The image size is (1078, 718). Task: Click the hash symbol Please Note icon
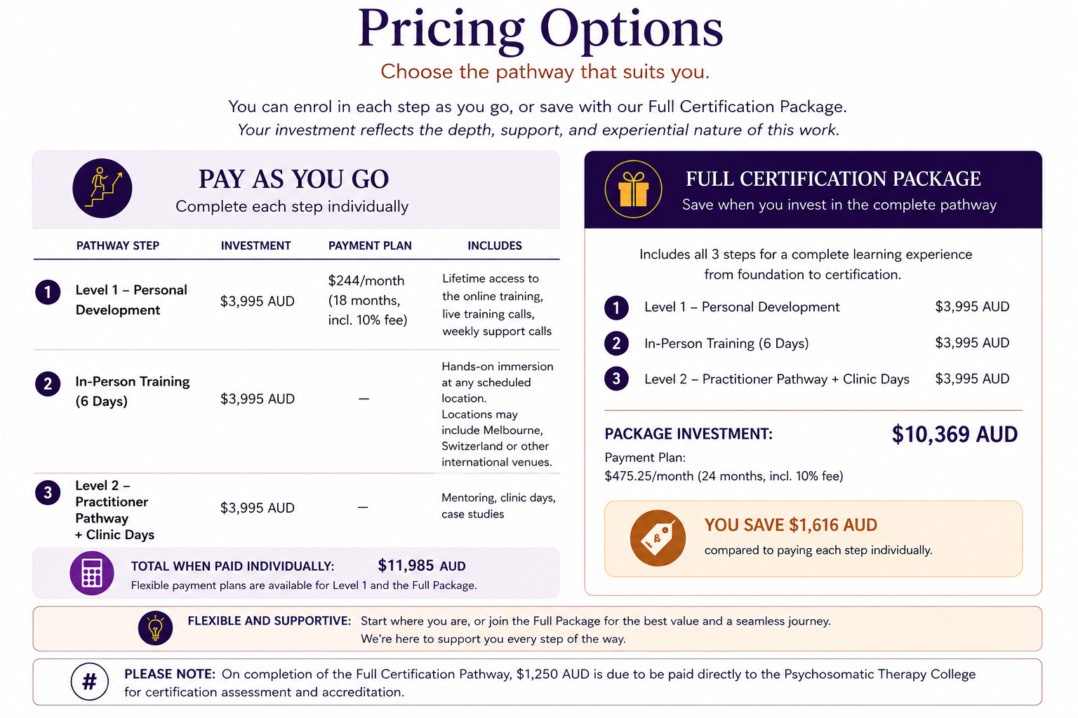coord(90,682)
